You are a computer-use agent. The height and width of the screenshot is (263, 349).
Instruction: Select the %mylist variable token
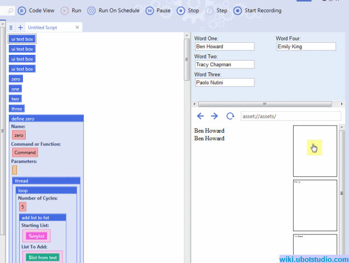(37, 236)
